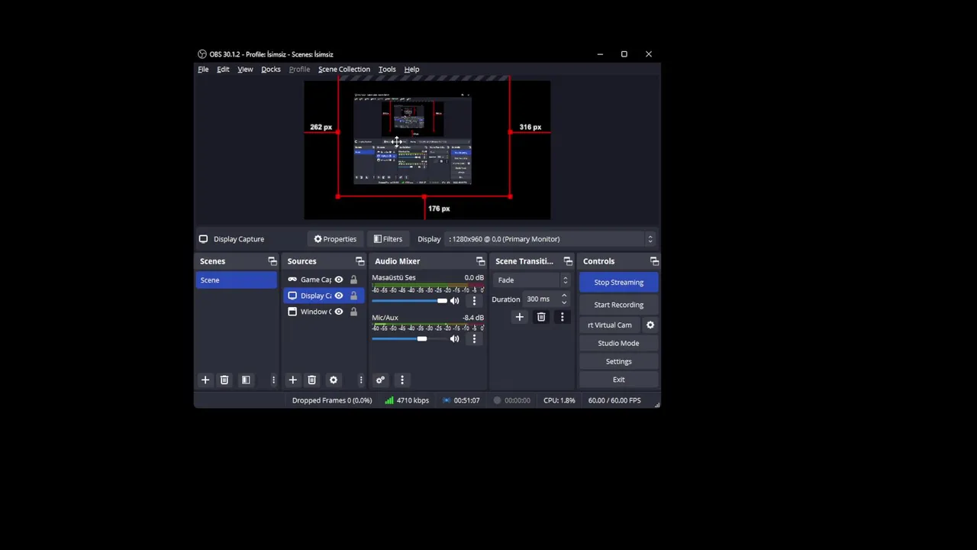The image size is (977, 550).
Task: Adjust Mic/Aux volume slider
Action: click(410, 338)
